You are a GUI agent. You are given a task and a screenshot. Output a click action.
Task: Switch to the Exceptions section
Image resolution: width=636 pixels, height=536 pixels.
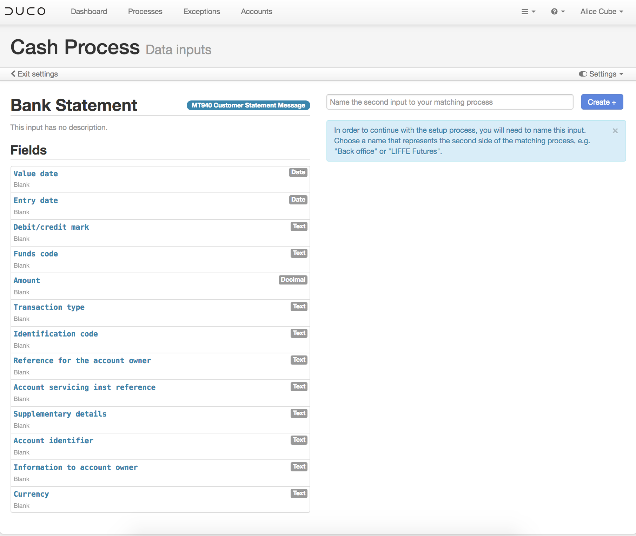[x=201, y=11]
